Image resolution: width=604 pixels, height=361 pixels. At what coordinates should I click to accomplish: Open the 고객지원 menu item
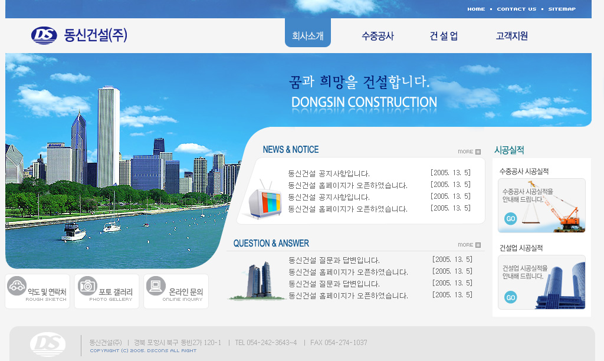[511, 36]
